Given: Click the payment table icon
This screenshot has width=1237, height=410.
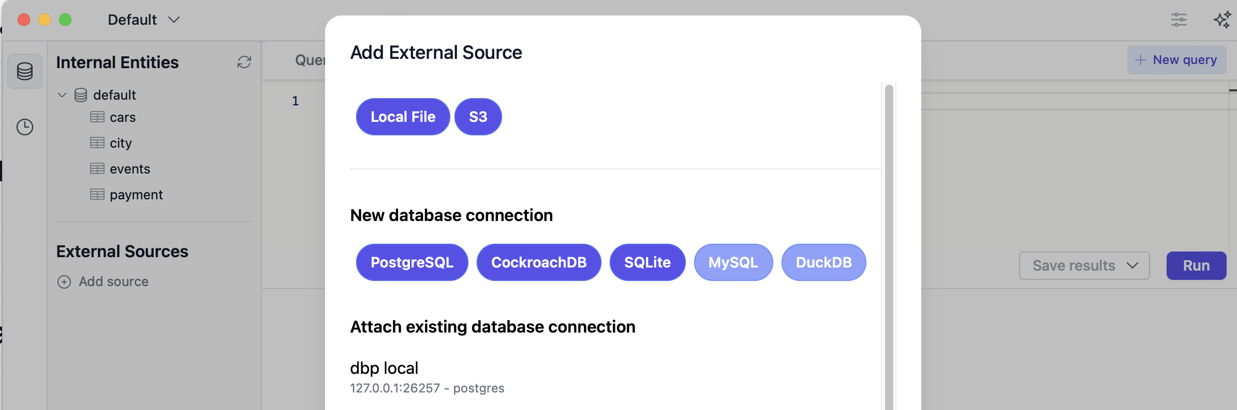Looking at the screenshot, I should [x=97, y=194].
